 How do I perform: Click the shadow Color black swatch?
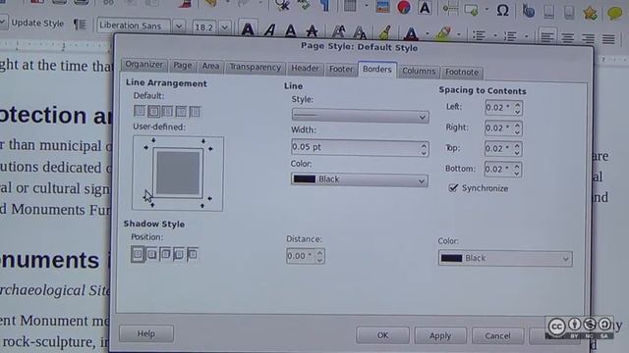[x=452, y=258]
